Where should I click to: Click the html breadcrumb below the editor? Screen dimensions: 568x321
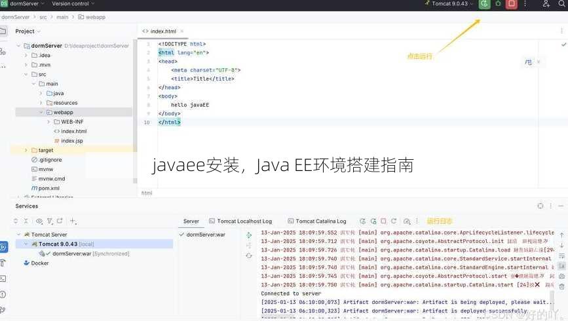[x=147, y=193]
